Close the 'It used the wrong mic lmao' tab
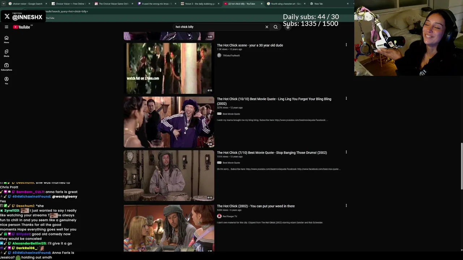Viewport: 463px width, 260px height. point(175,4)
